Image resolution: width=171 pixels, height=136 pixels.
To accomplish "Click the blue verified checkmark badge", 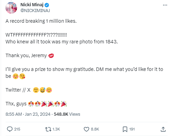I will [47, 5].
